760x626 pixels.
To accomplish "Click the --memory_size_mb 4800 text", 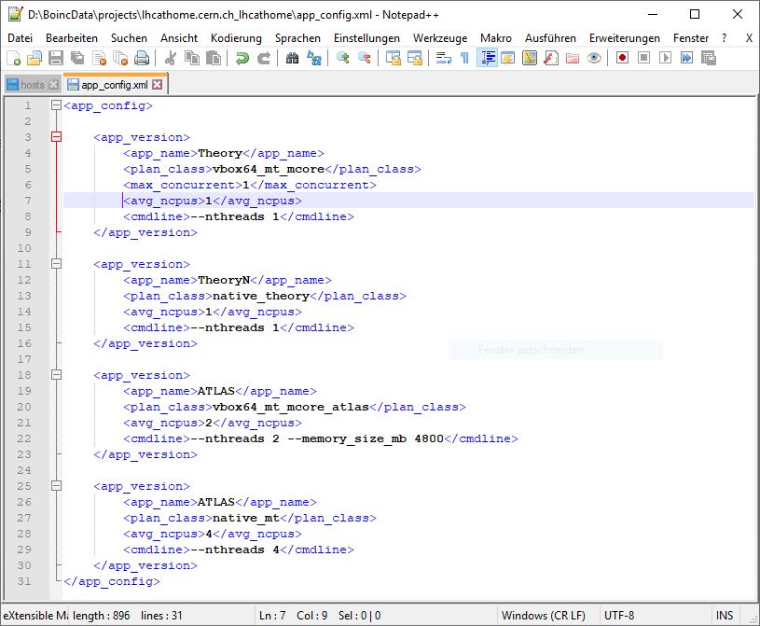I will [x=366, y=438].
